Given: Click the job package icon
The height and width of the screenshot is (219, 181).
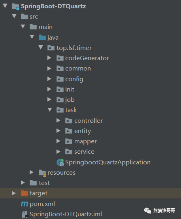Looking at the screenshot, I should pos(60,99).
